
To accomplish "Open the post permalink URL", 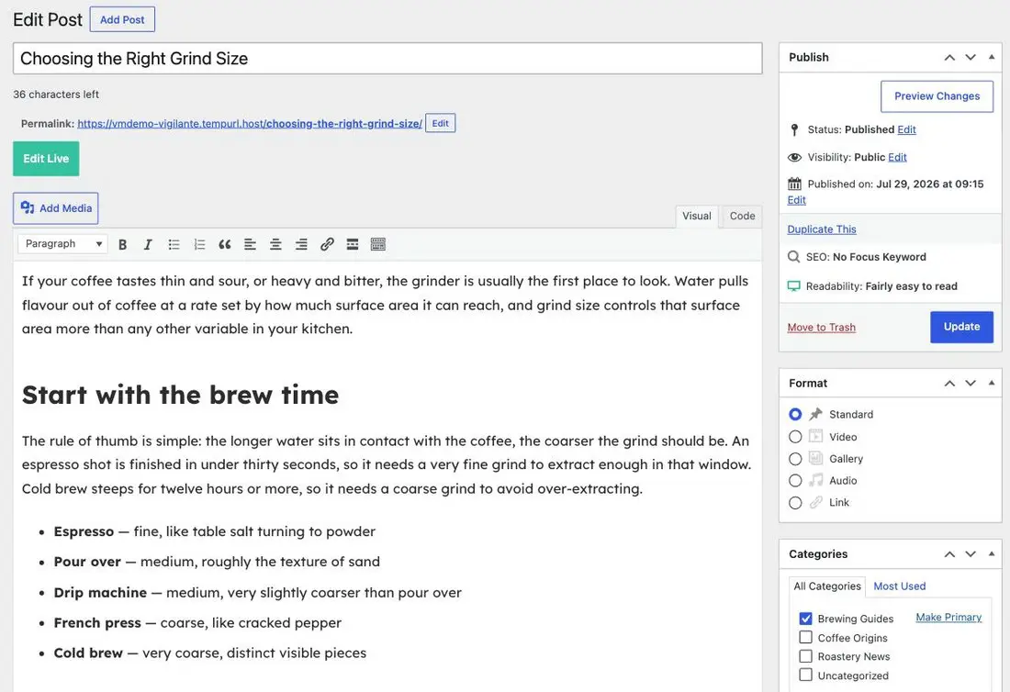I will click(250, 124).
